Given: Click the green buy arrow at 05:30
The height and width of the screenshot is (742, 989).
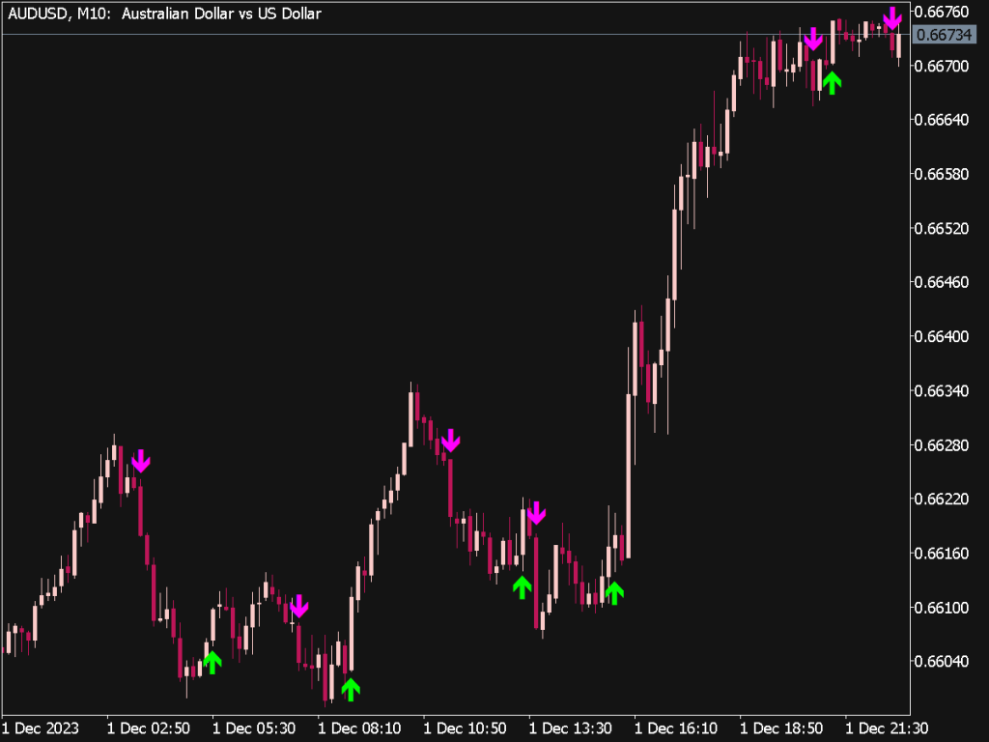Looking at the screenshot, I should point(212,663).
